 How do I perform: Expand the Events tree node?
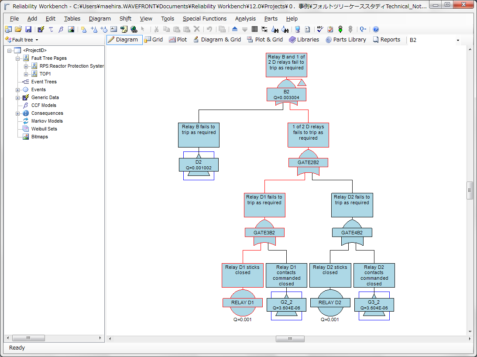pyautogui.click(x=17, y=90)
